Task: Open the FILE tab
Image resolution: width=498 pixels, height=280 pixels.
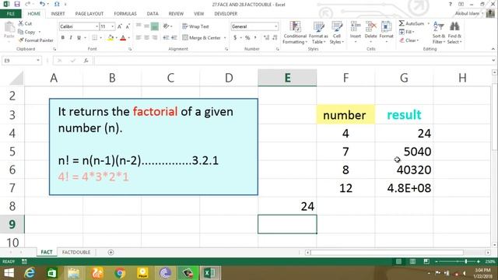Action: coord(11,14)
